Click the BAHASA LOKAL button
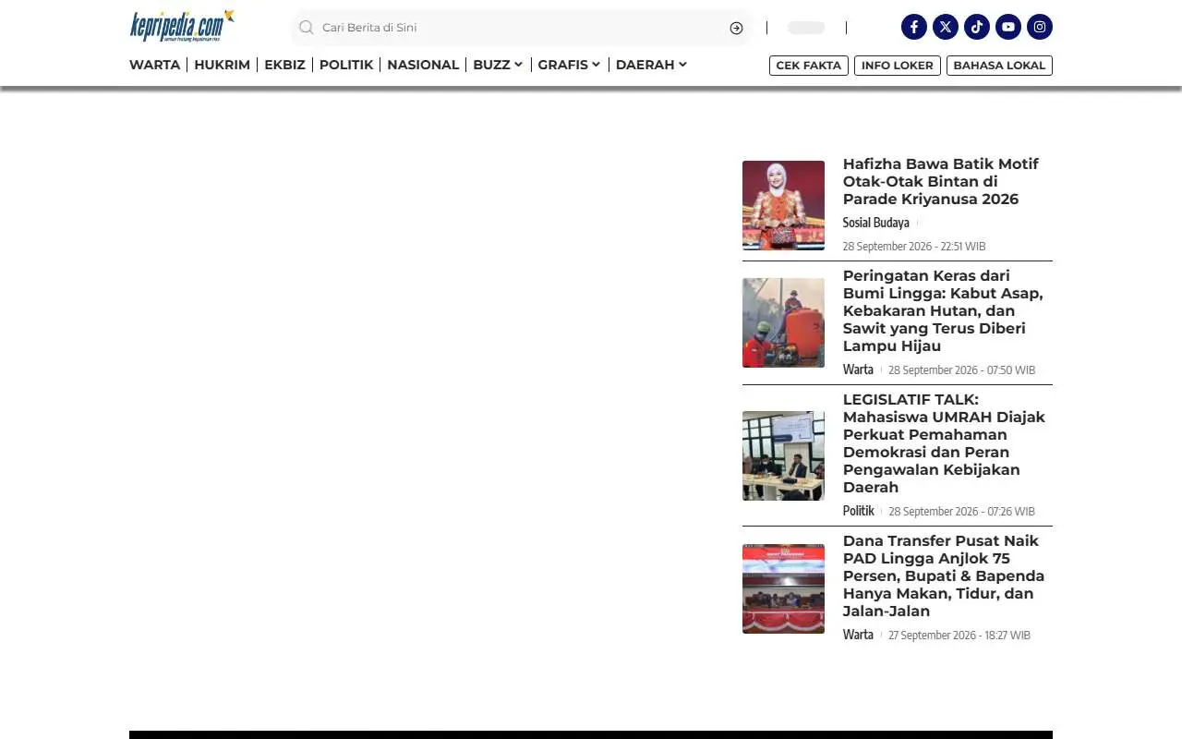 [999, 66]
